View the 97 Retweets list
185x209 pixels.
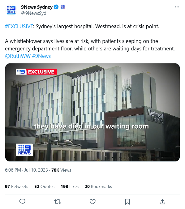tap(16, 186)
